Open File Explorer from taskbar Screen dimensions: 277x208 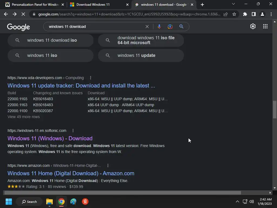50,201
